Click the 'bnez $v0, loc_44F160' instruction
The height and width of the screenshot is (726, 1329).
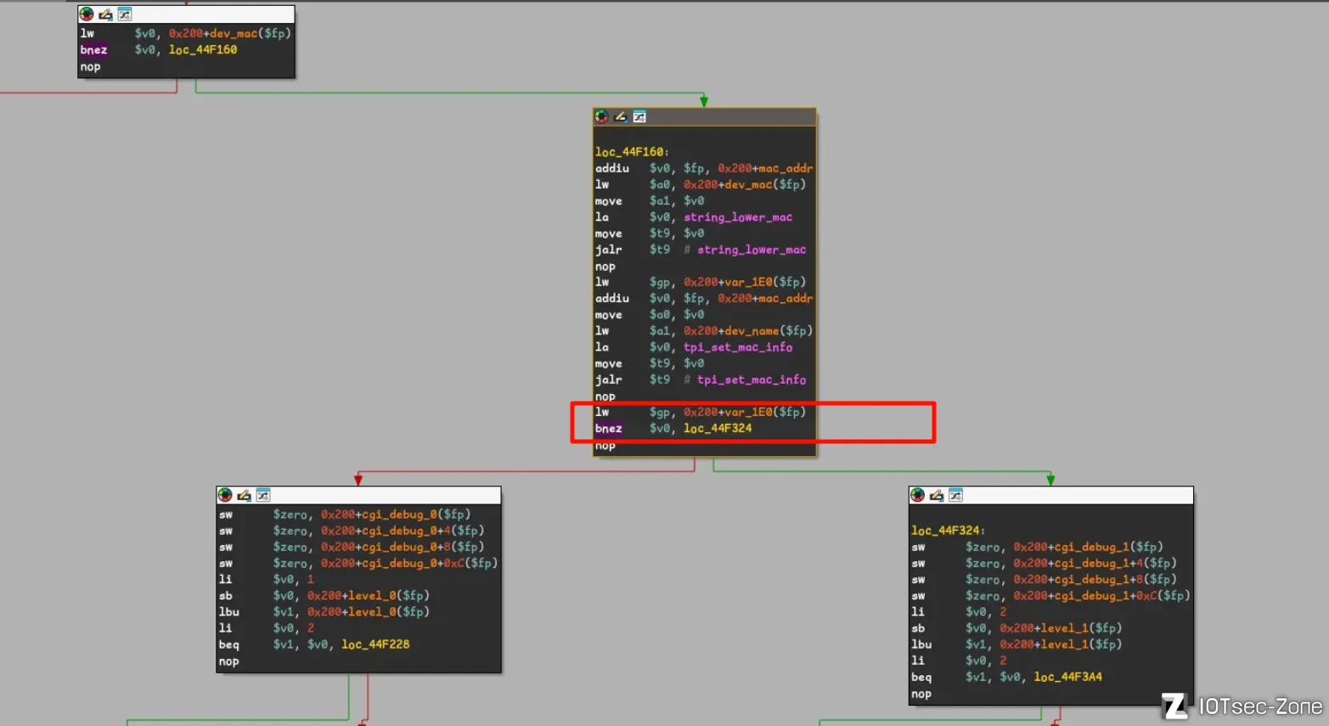pos(159,49)
